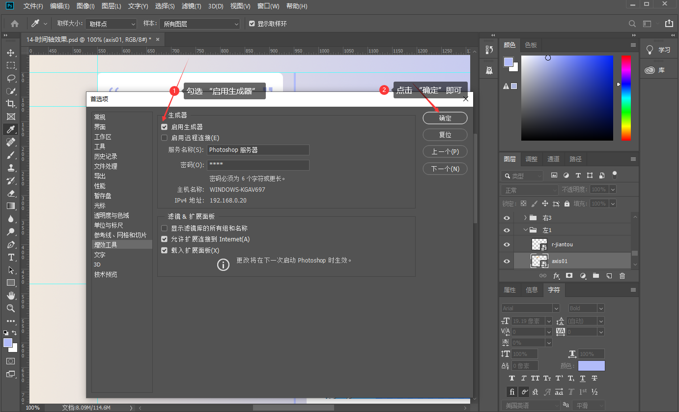This screenshot has height=412, width=679.
Task: Select the Eraser tool
Action: [x=11, y=193]
